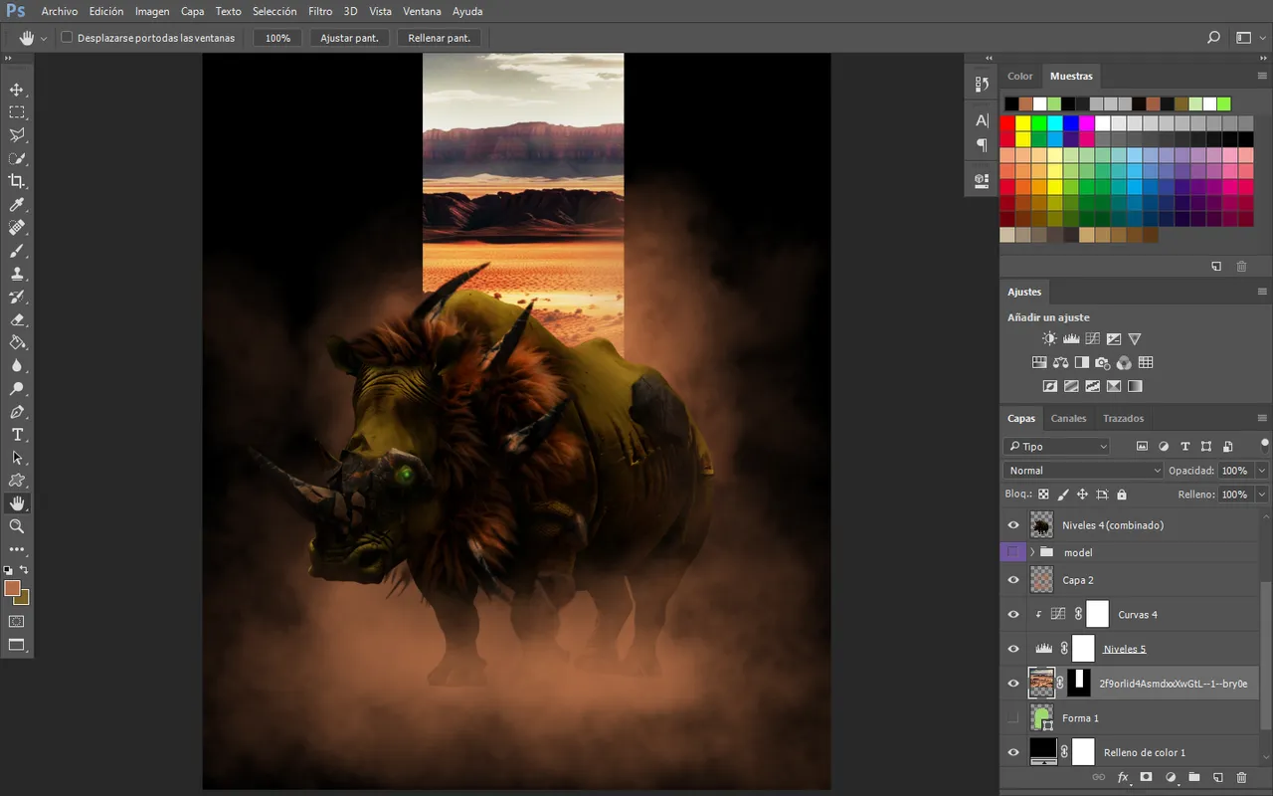This screenshot has height=796, width=1273.
Task: Select the Clone Stamp tool
Action: pyautogui.click(x=17, y=274)
